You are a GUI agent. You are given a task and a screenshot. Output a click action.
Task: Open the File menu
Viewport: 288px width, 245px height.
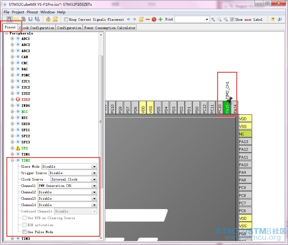pyautogui.click(x=6, y=12)
